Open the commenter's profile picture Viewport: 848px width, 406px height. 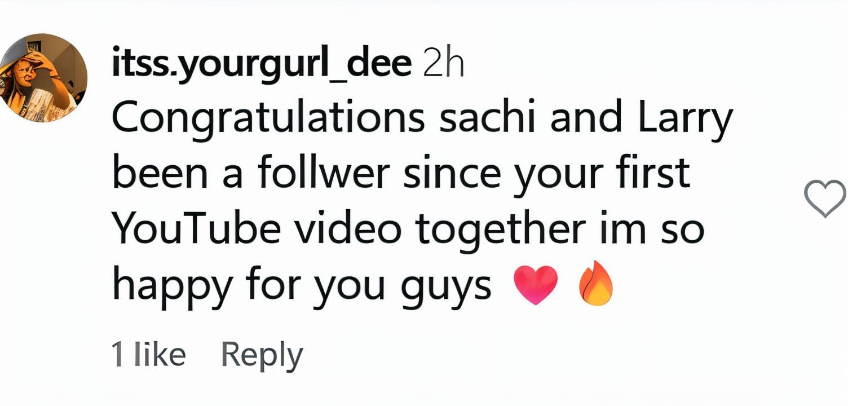(x=43, y=77)
